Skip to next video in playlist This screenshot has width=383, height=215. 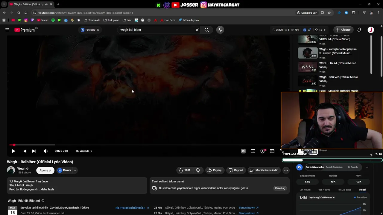click(x=34, y=151)
